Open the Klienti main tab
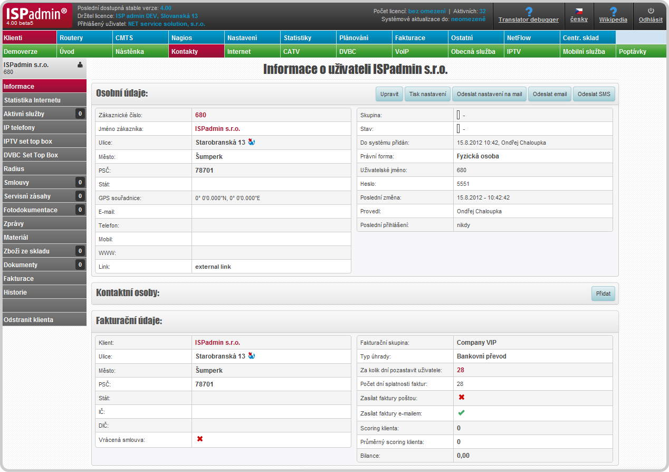This screenshot has width=669, height=472. click(x=28, y=37)
